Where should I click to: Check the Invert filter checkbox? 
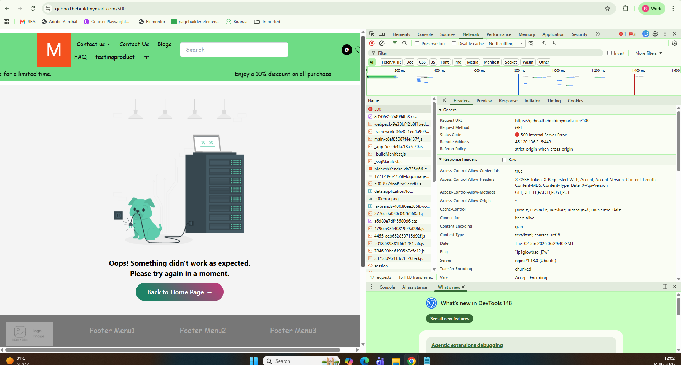click(x=610, y=53)
